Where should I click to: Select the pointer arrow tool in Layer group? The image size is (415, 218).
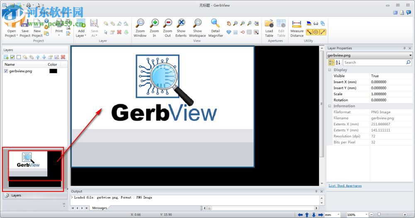pos(105,32)
